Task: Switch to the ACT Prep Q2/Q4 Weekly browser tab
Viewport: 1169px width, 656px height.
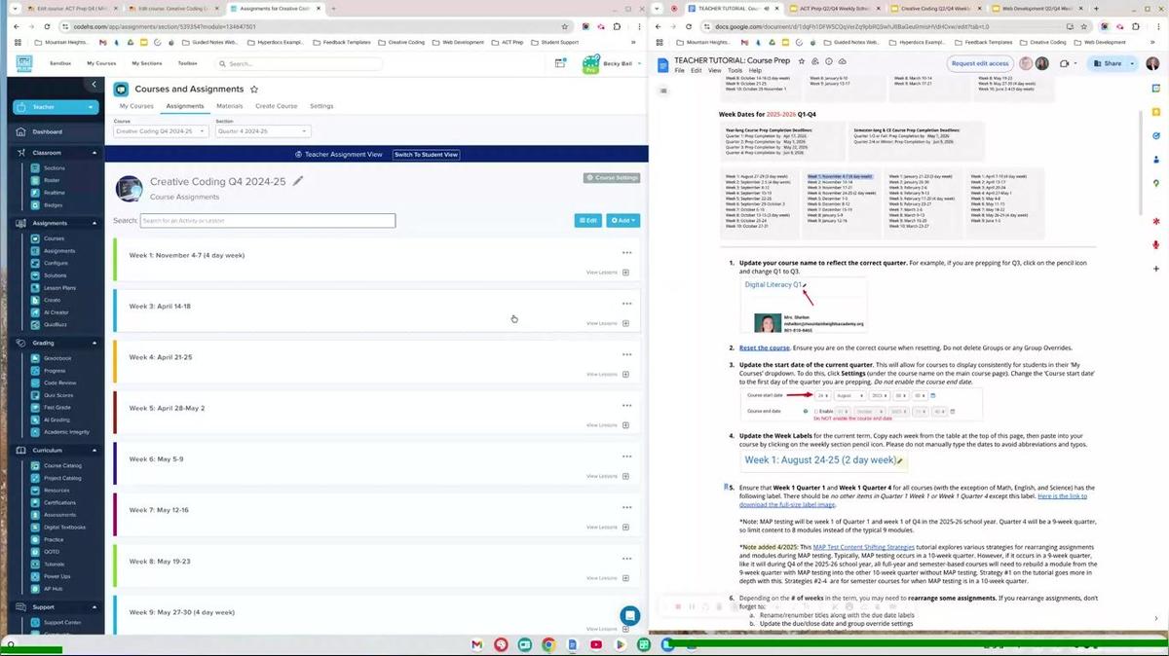Action: click(835, 8)
